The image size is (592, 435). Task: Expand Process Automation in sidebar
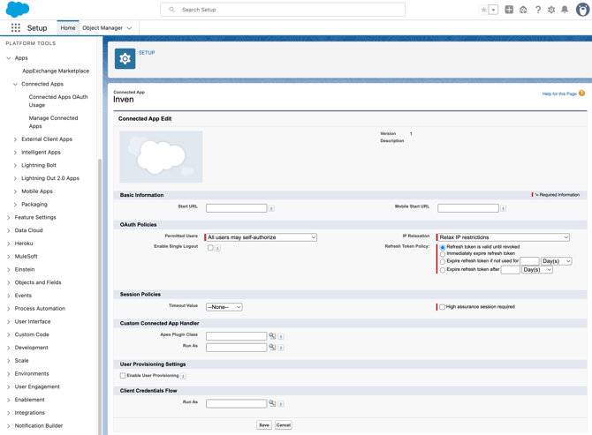pyautogui.click(x=9, y=309)
